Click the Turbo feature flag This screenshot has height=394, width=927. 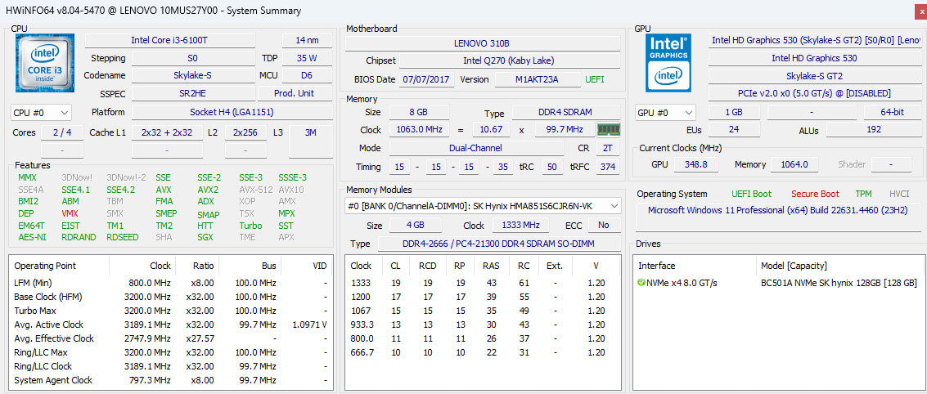click(250, 225)
